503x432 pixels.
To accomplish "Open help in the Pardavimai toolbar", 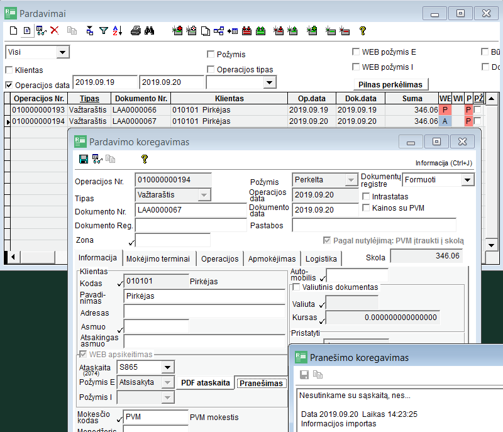I will pyautogui.click(x=363, y=31).
